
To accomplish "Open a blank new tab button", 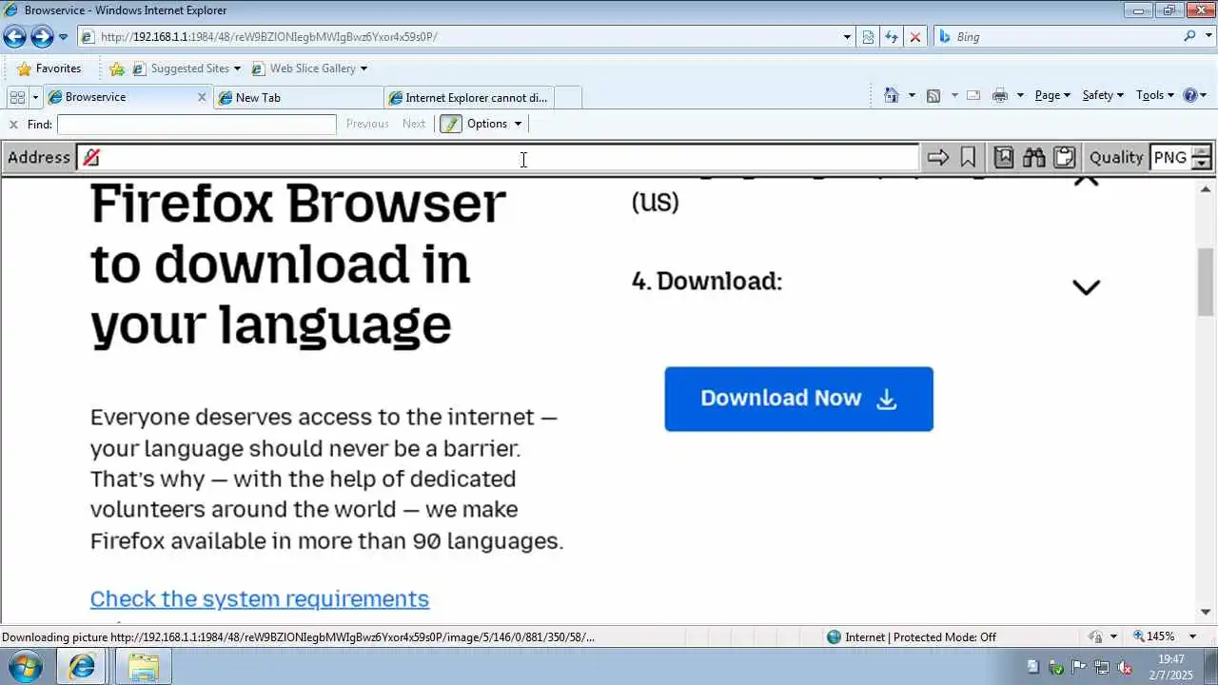I will (568, 97).
